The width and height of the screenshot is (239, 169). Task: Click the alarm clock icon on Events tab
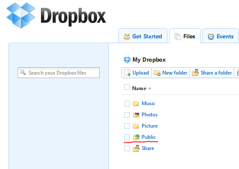(211, 37)
